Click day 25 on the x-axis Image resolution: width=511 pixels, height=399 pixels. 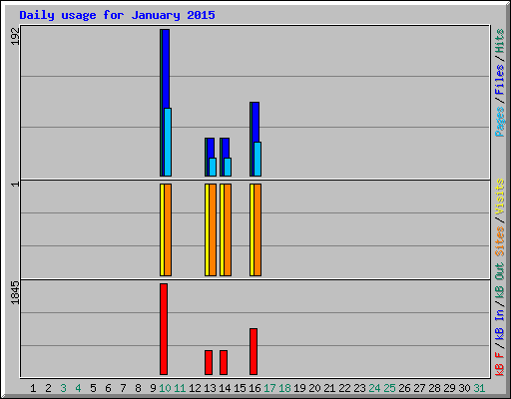[x=389, y=388]
